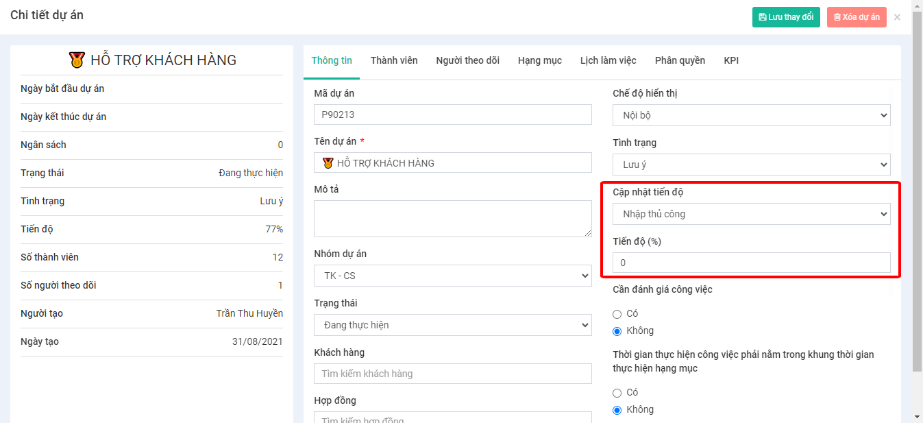
Task: Open the Người theo dõi tab
Action: 467,60
